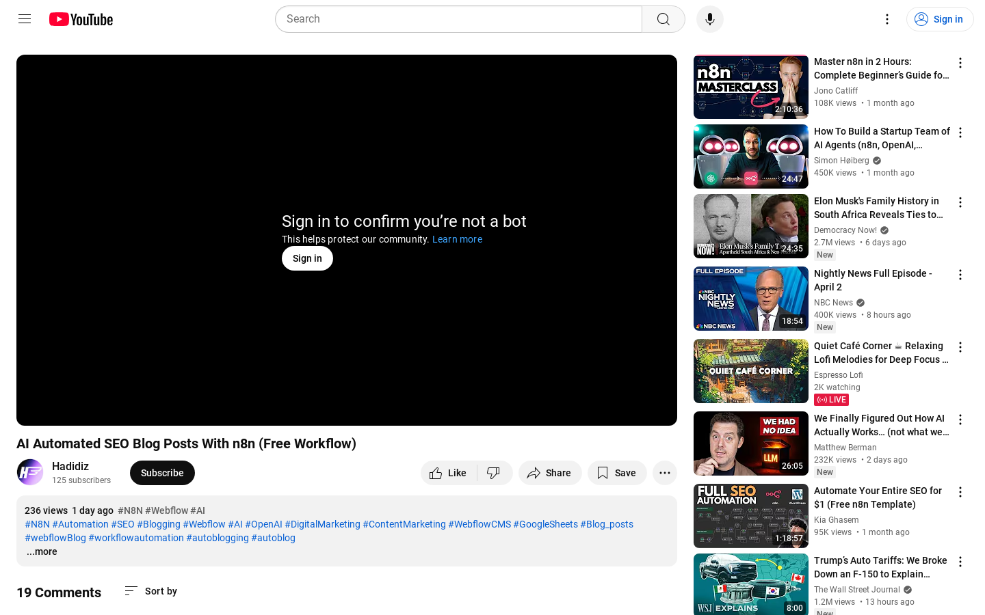Open We Finally Figured Out AI title
Image resolution: width=985 pixels, height=615 pixels.
[x=882, y=425]
